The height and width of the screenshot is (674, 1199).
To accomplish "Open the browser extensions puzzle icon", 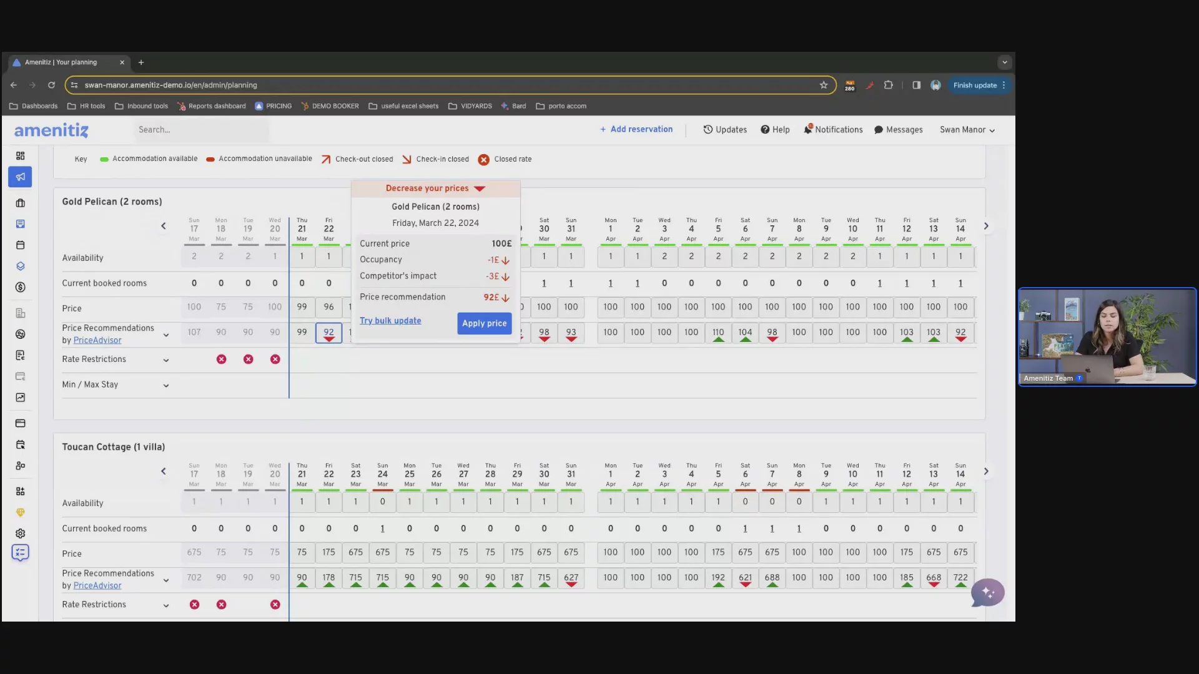I will click(888, 85).
